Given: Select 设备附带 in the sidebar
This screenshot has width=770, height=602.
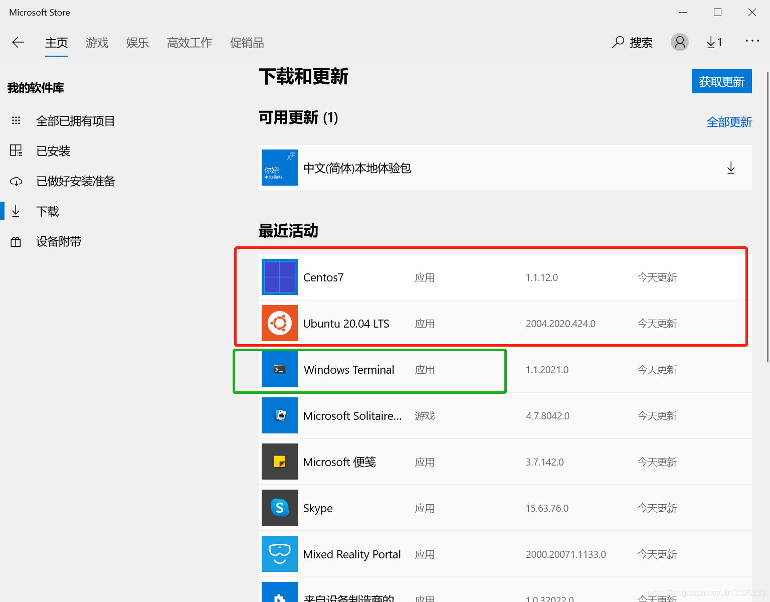Looking at the screenshot, I should (59, 241).
